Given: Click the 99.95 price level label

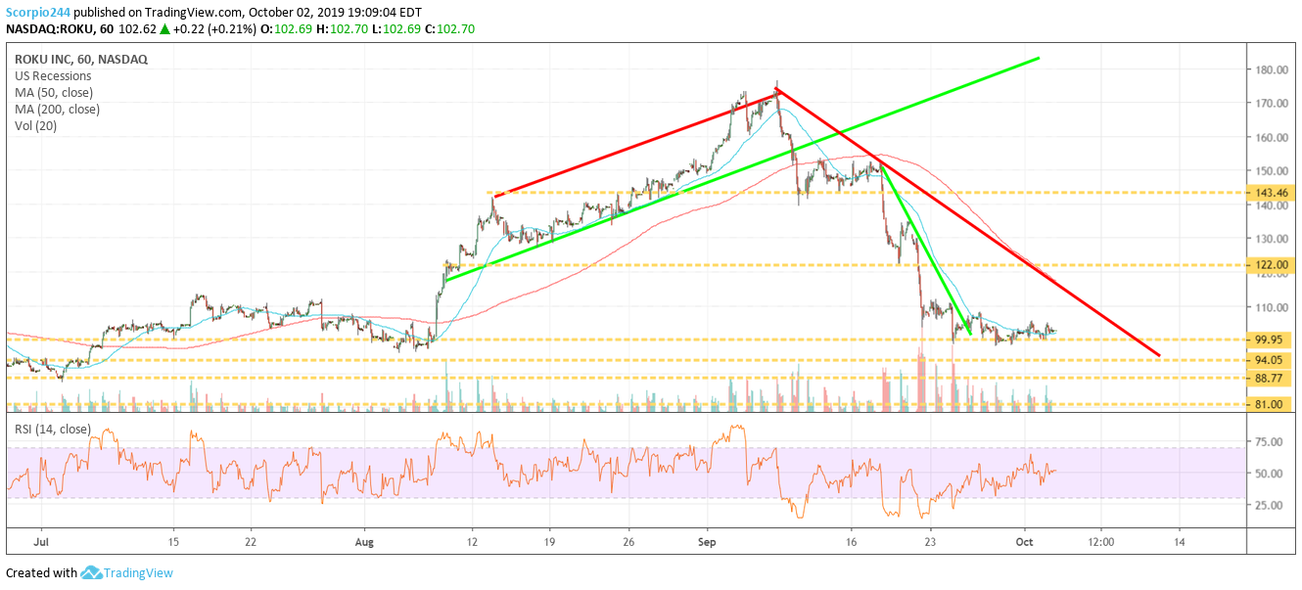Looking at the screenshot, I should [x=1269, y=340].
